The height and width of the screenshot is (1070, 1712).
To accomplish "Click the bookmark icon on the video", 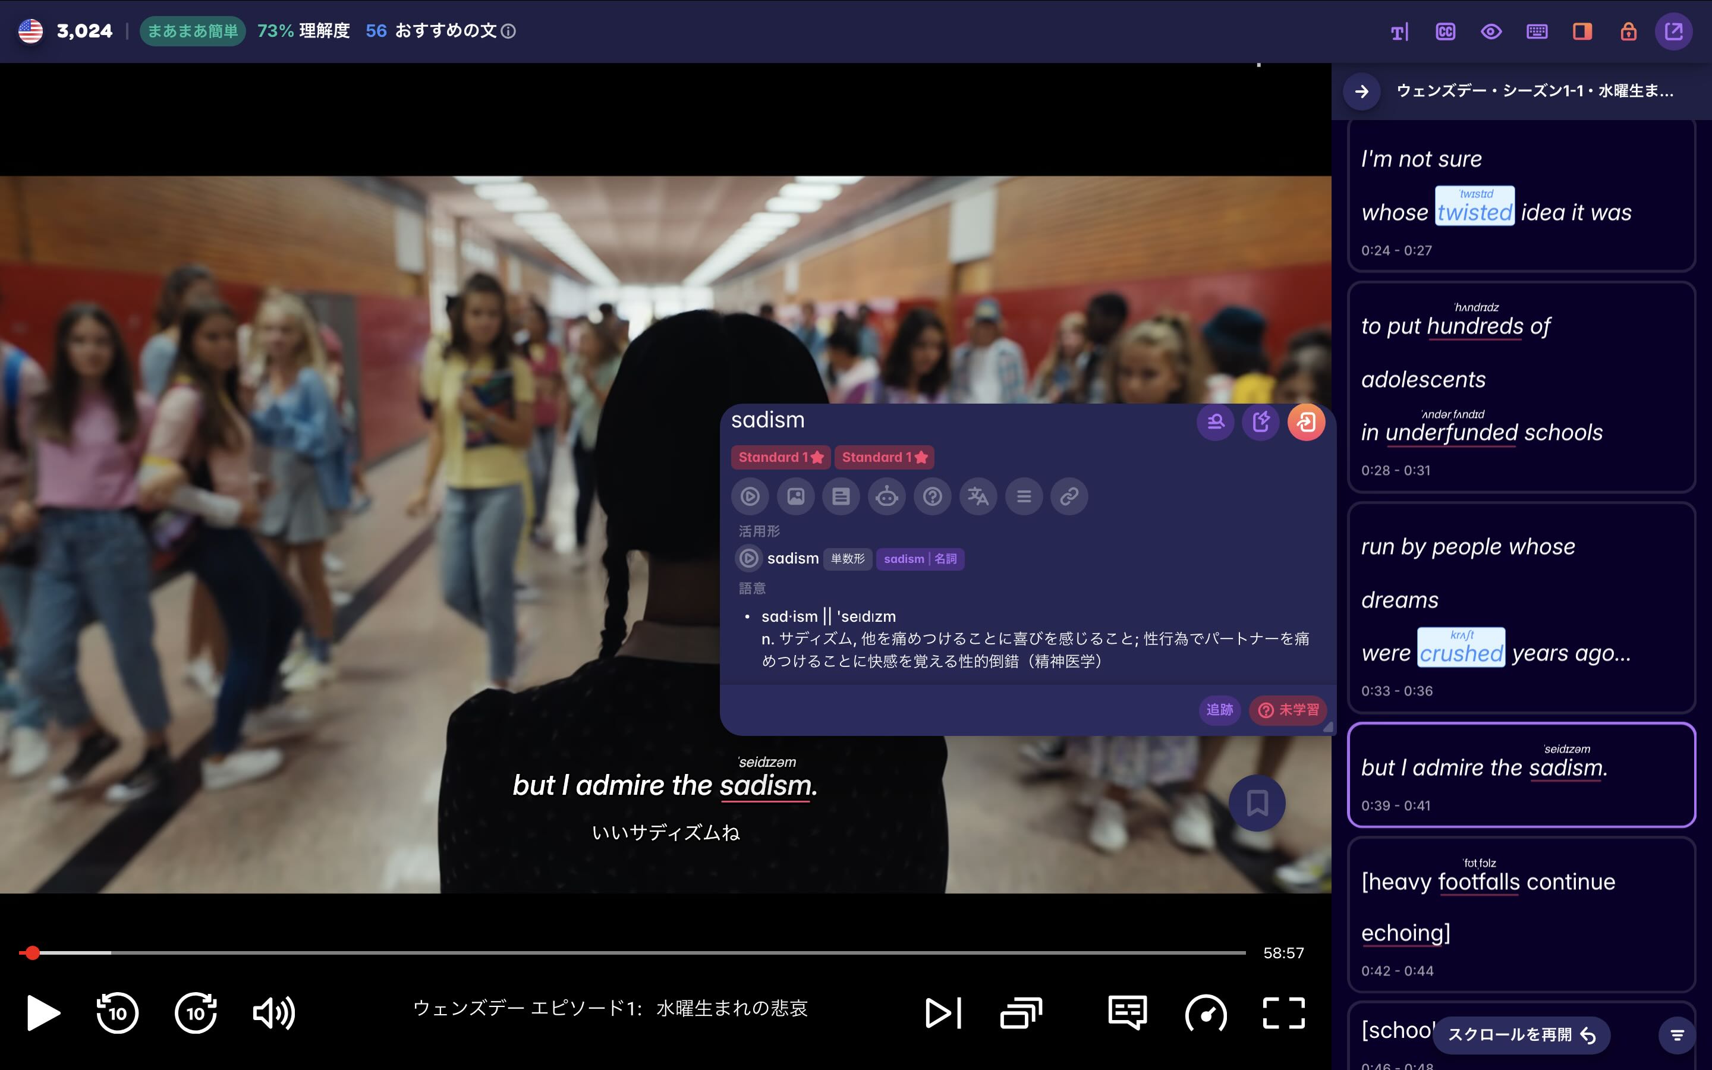I will [x=1257, y=802].
